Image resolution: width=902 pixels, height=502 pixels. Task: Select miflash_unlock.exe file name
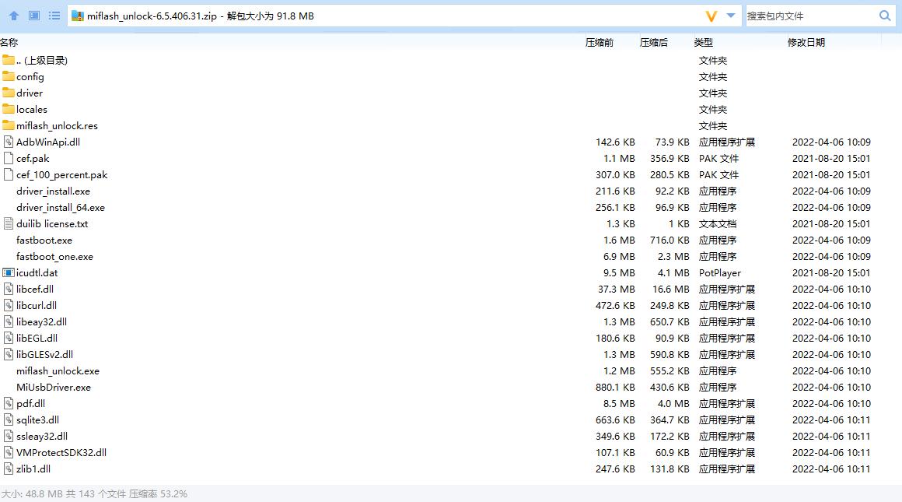click(58, 370)
